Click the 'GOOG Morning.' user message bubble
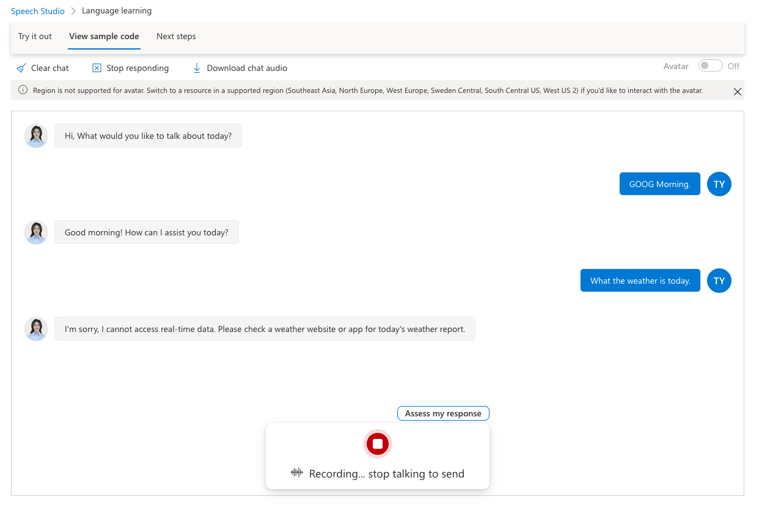 point(659,184)
